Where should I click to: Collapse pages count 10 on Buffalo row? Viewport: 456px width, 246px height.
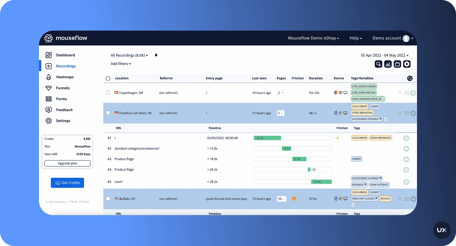(281, 199)
